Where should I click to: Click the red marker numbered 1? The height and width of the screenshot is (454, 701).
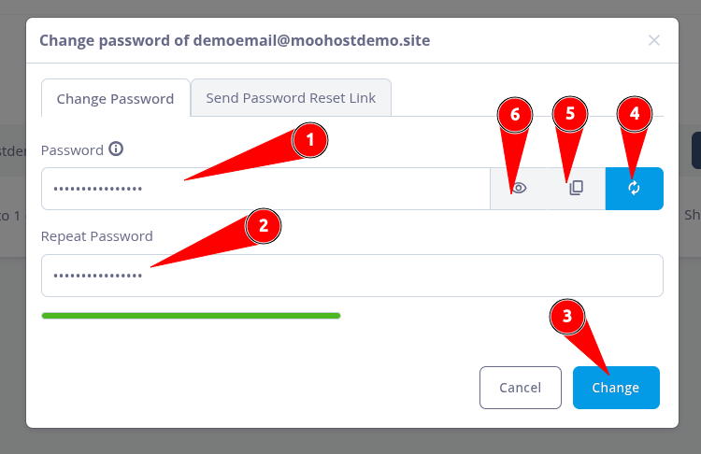click(x=310, y=140)
